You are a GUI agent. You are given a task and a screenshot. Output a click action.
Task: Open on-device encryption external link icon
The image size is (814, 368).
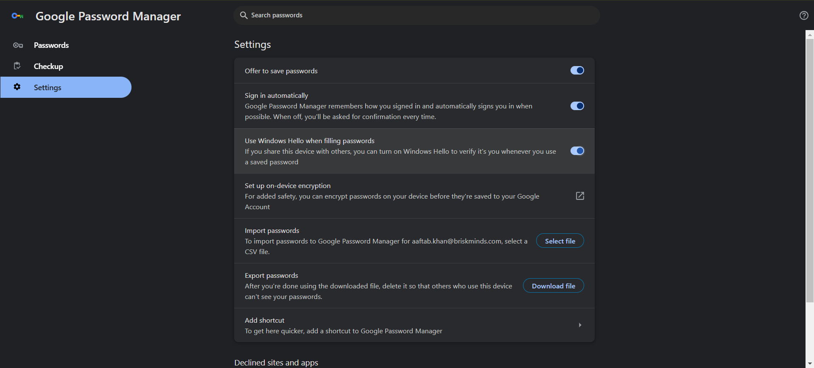[580, 196]
